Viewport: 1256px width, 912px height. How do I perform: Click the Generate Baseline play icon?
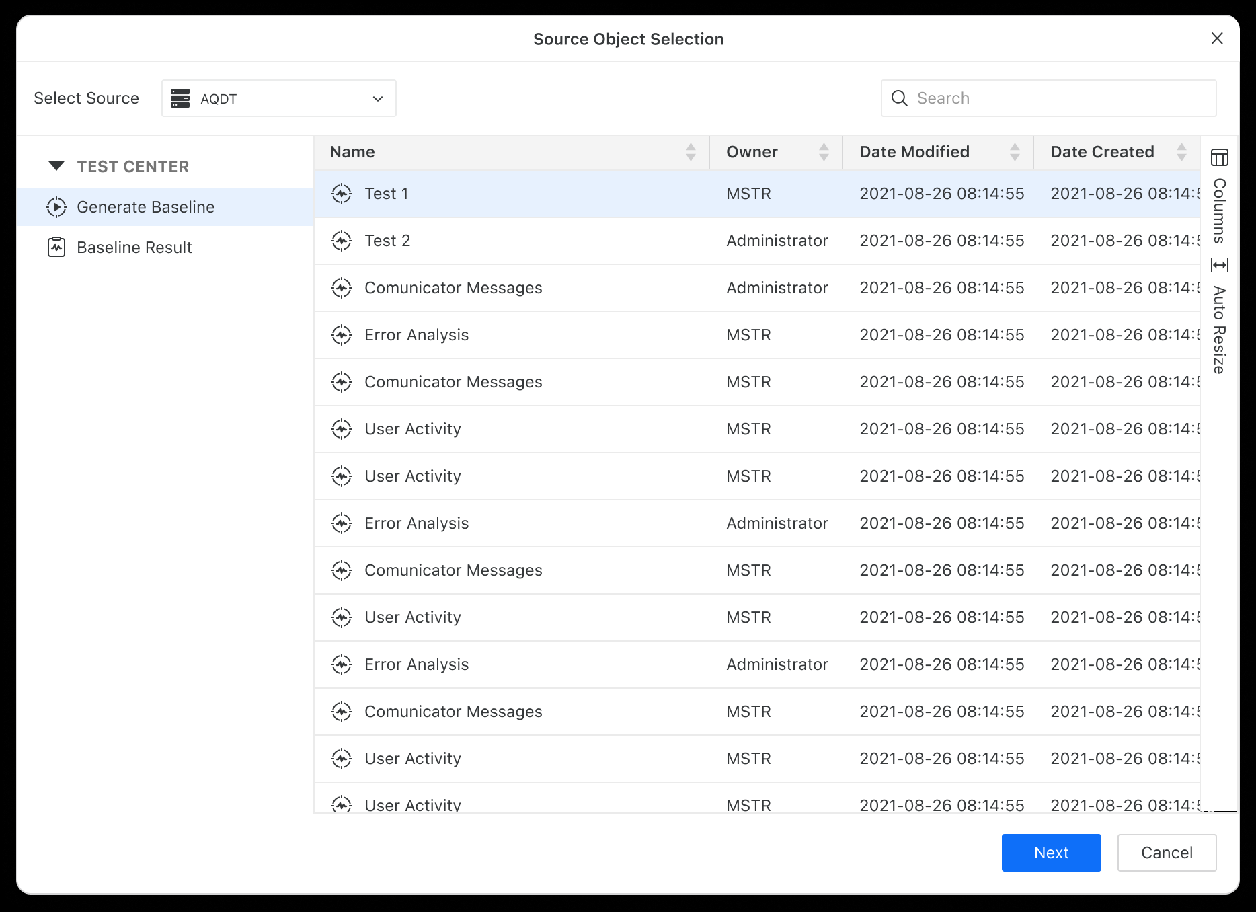(x=56, y=207)
